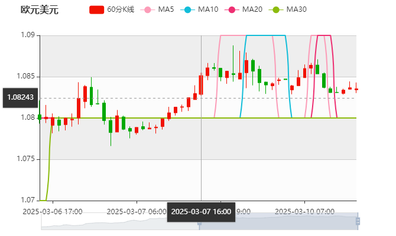Click the MA10 blue legend marker
The height and width of the screenshot is (236, 396).
click(x=189, y=9)
